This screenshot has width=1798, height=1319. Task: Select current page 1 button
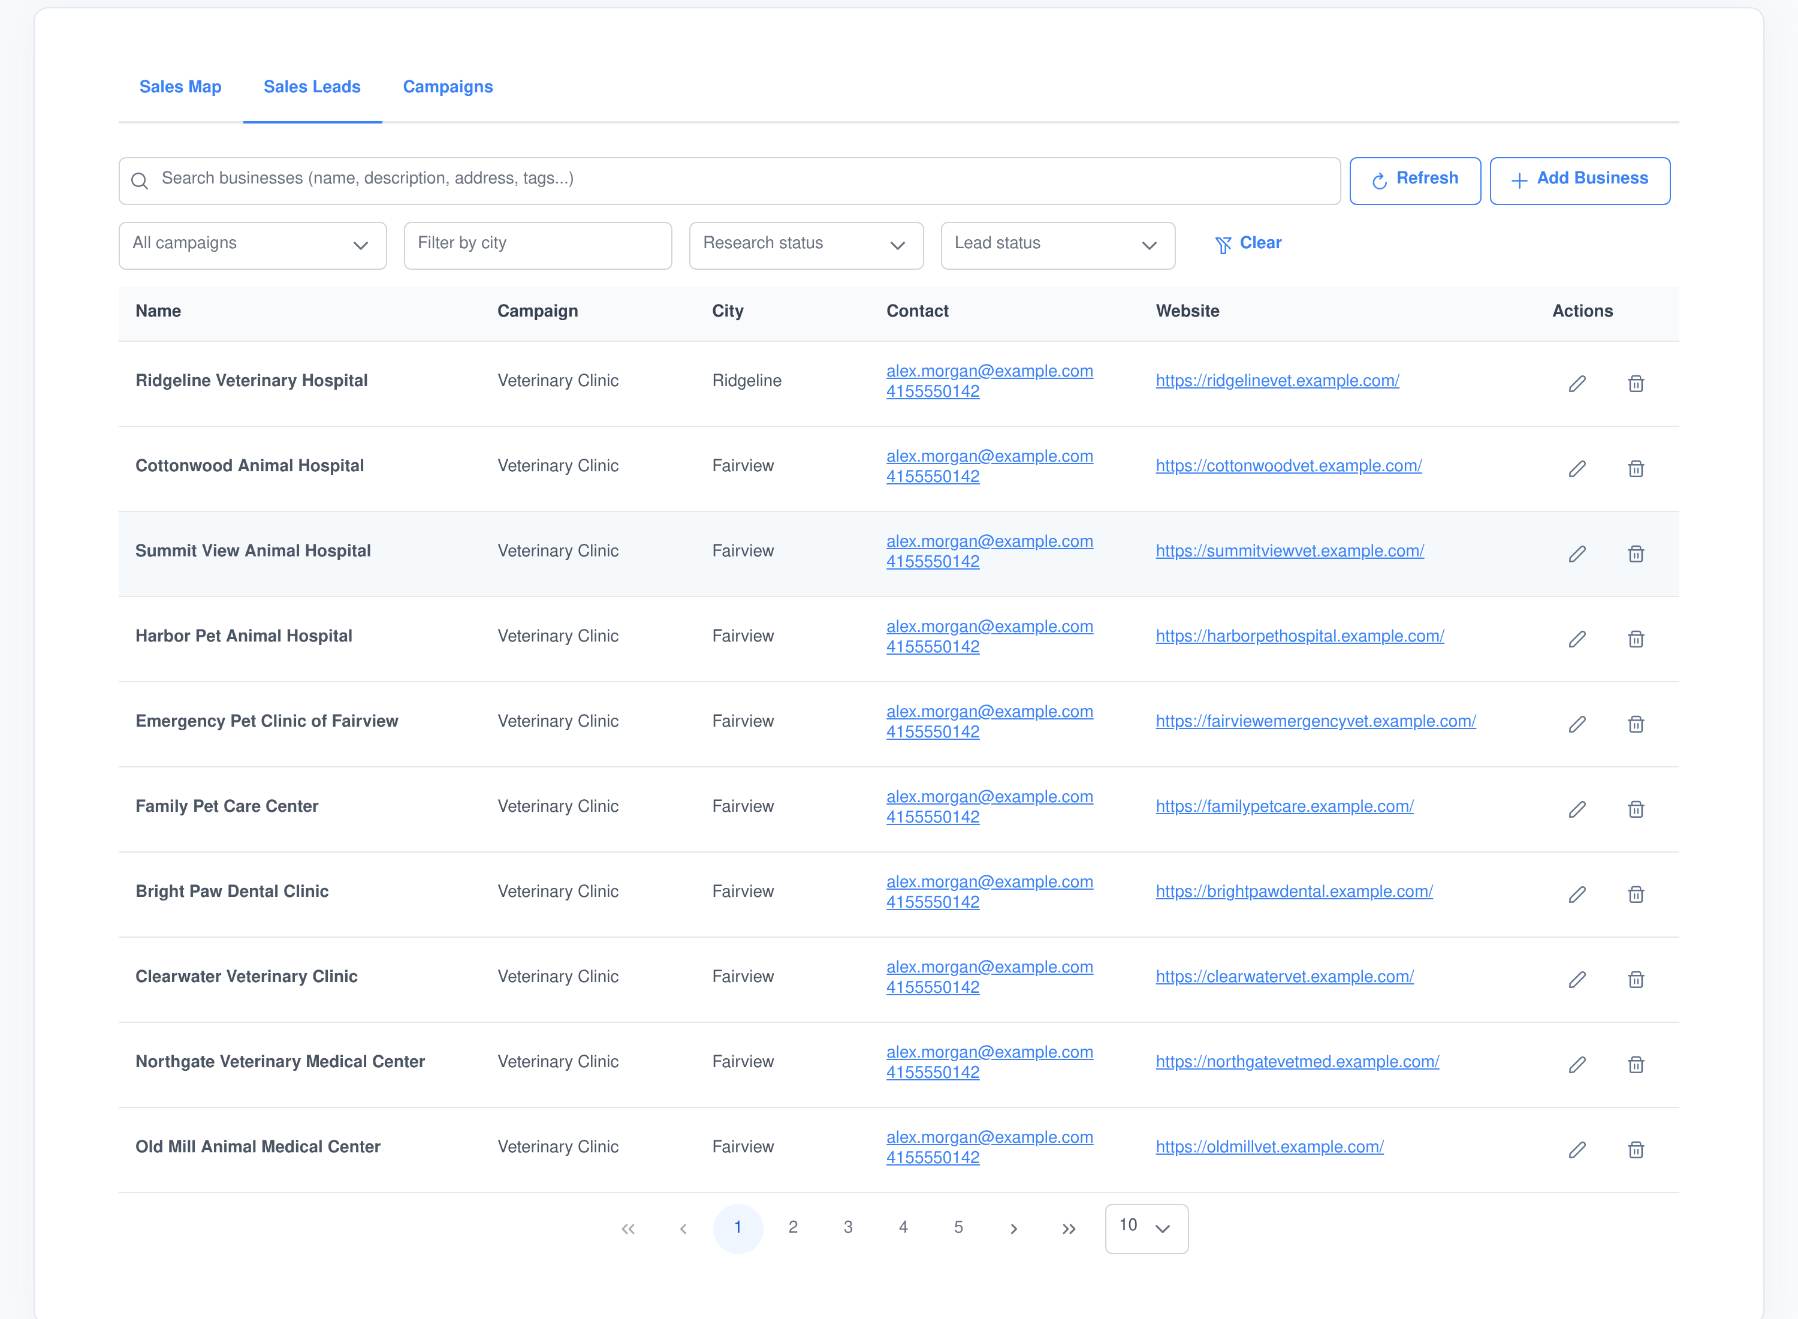[x=738, y=1228]
